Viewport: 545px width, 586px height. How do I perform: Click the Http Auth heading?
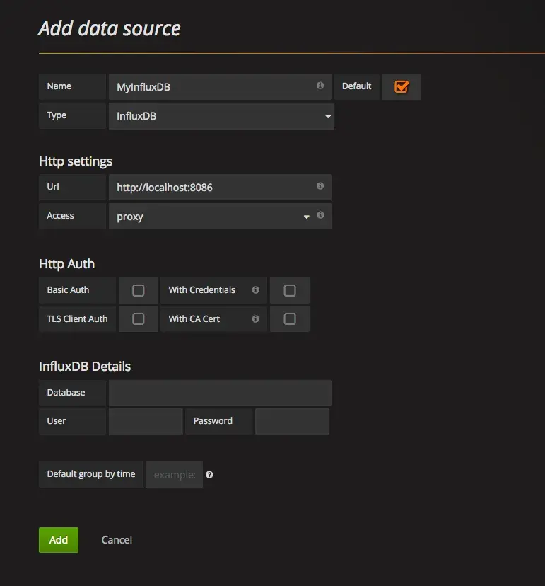[x=67, y=264]
